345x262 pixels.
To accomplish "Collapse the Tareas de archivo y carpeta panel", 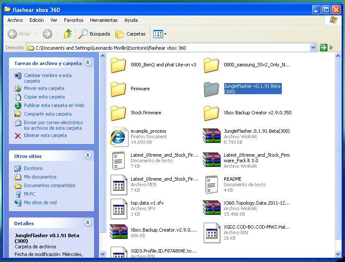I will coord(88,63).
